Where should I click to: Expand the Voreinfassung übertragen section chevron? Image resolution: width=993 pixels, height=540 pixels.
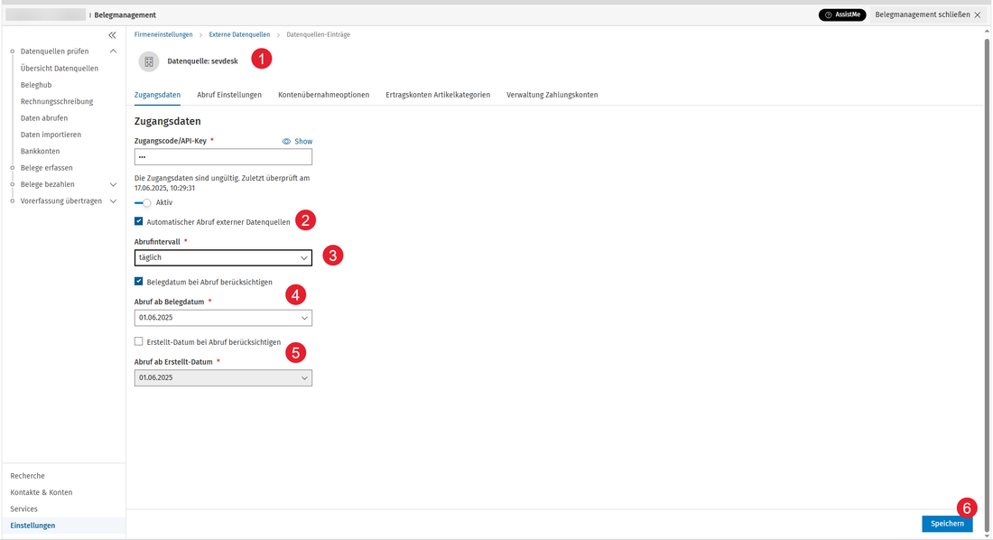[114, 200]
